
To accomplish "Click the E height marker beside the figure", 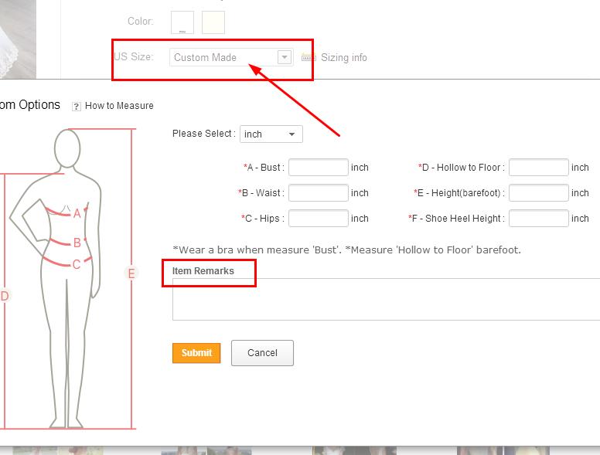I will 131,273.
